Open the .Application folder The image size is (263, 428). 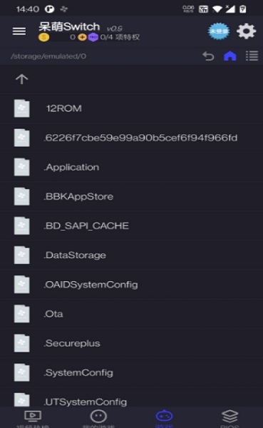[131, 167]
